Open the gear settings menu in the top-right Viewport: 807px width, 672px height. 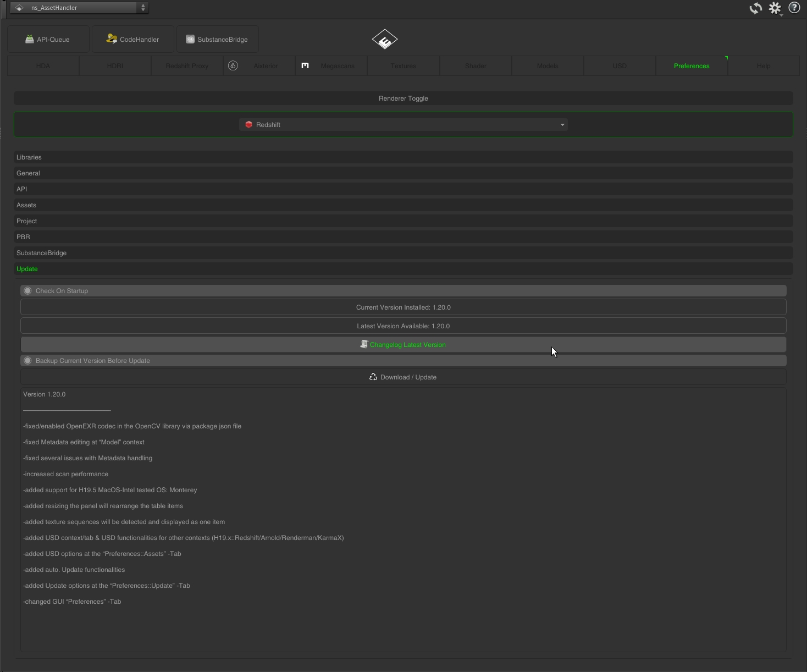click(x=775, y=8)
